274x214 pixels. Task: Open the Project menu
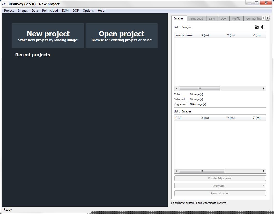coord(9,11)
